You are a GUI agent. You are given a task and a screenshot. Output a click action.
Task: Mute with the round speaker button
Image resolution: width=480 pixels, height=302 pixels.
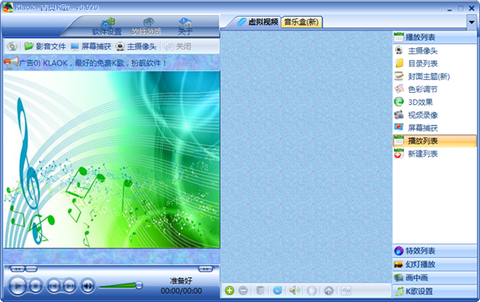[x=87, y=286]
